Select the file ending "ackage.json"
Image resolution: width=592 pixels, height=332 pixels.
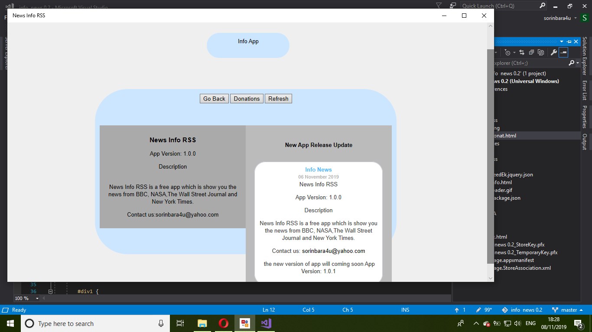click(507, 198)
